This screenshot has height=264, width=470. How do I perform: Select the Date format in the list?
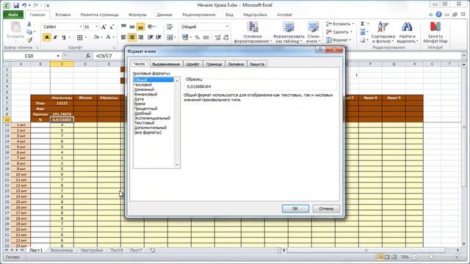(x=139, y=99)
